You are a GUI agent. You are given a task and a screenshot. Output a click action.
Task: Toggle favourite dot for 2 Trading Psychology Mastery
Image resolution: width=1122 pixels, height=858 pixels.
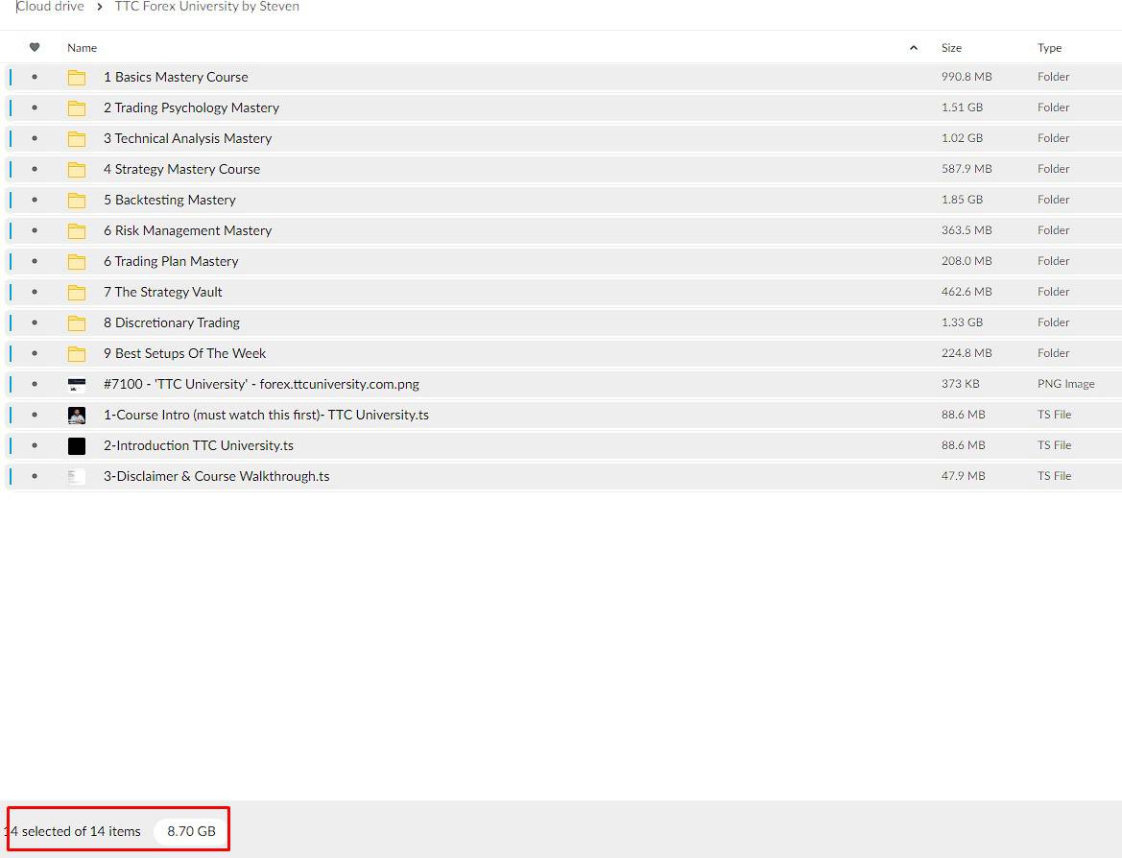pos(35,107)
